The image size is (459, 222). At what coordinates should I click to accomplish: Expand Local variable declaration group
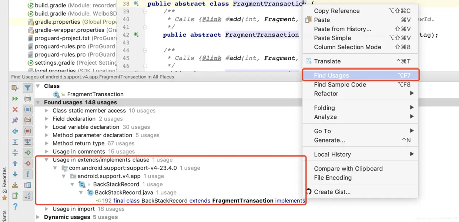(46, 127)
